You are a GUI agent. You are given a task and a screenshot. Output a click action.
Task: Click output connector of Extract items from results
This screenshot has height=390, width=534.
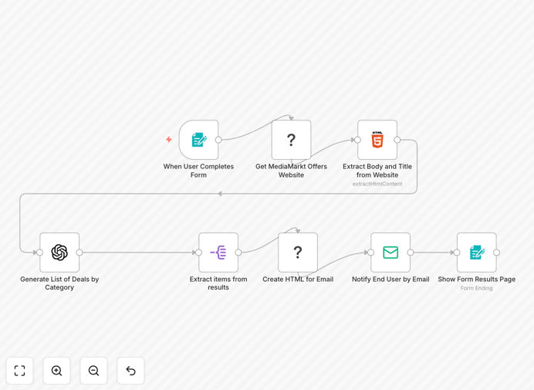click(238, 253)
